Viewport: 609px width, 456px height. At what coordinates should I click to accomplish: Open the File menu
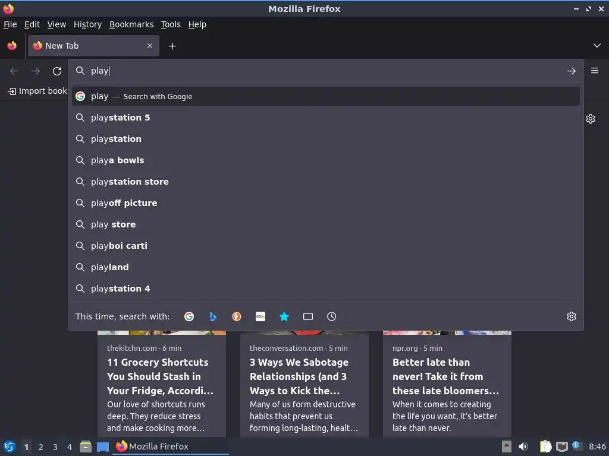(10, 24)
